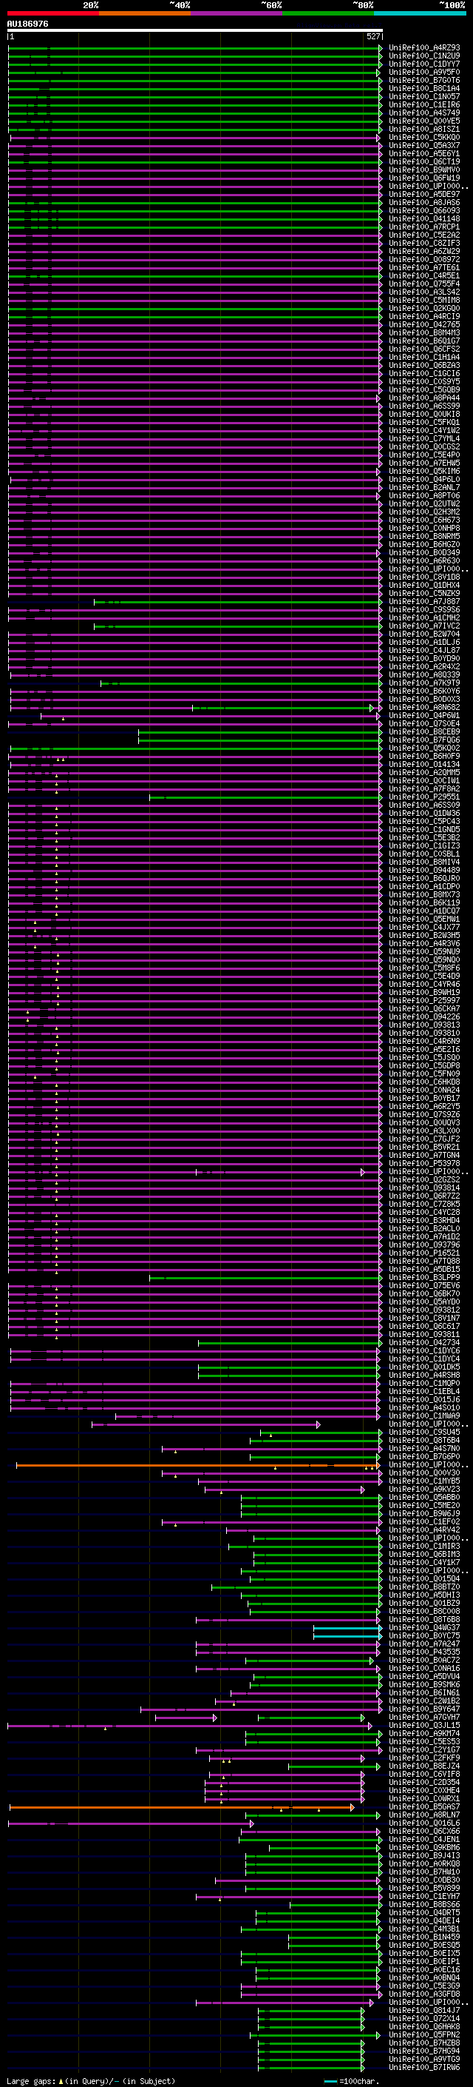The width and height of the screenshot is (473, 2087).
Task: Select hit label UniRef100_C0DB30
Action: coord(423,1880)
